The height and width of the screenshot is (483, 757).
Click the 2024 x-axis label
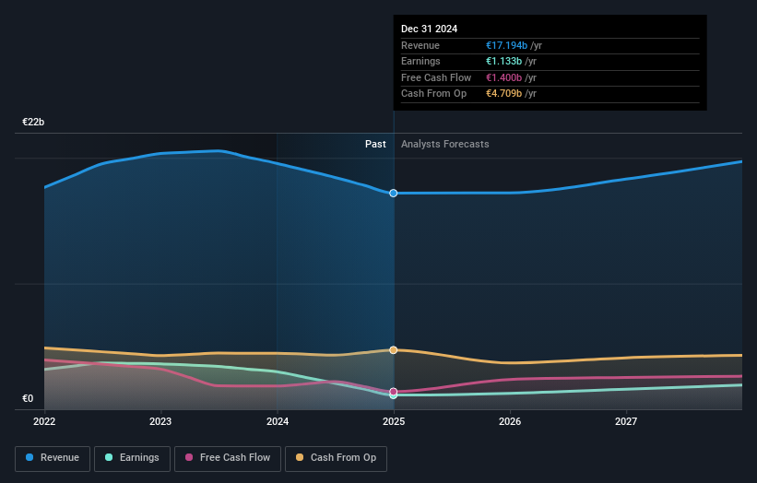pos(278,421)
